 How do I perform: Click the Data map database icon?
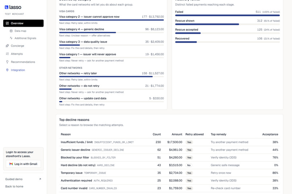(x=11, y=31)
